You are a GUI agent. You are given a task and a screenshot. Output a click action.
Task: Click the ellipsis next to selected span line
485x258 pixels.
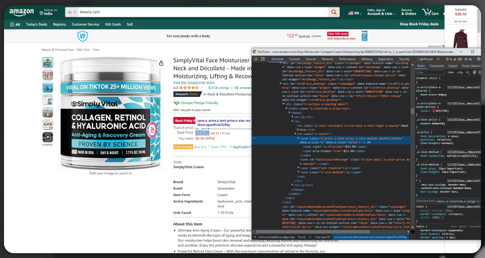254,138
